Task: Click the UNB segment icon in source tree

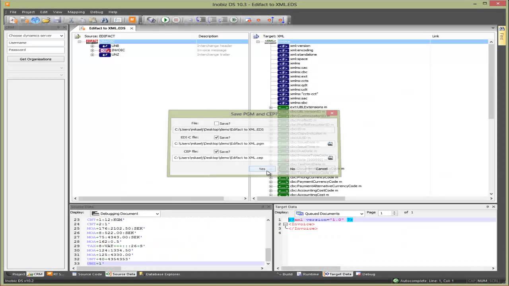Action: click(105, 46)
